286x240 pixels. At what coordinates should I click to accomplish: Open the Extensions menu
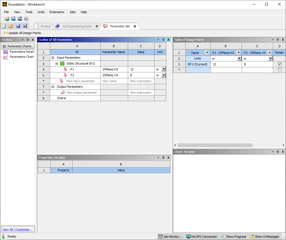pyautogui.click(x=57, y=12)
